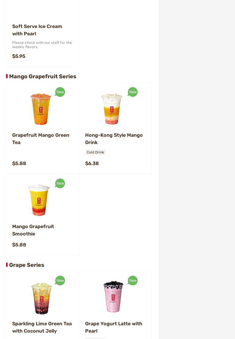Select the Mango Grapefruit Smoothie cup image
Image resolution: width=235 pixels, height=339 pixels.
39,200
